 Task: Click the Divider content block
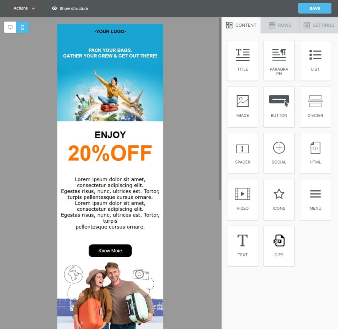point(315,106)
